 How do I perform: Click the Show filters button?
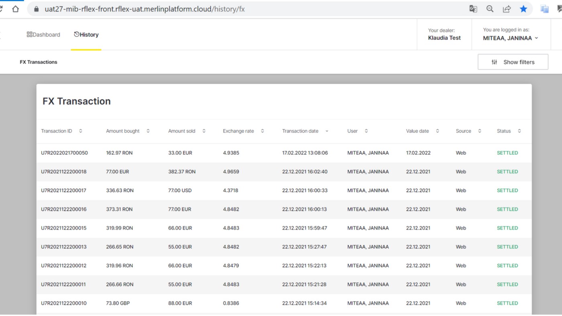tap(513, 62)
